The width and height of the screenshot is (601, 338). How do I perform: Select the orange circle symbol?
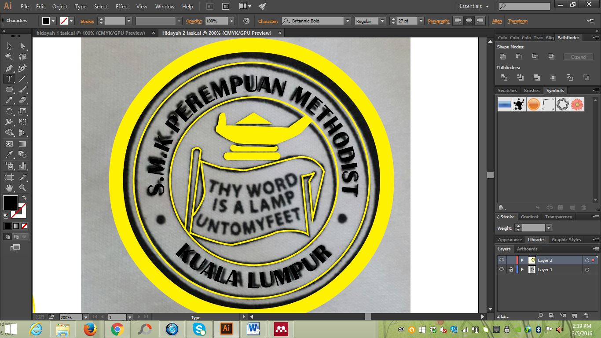pyautogui.click(x=533, y=104)
